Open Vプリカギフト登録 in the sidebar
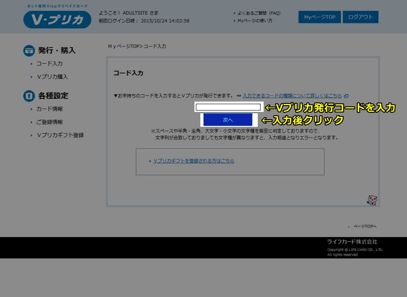The image size is (407, 297). click(x=60, y=135)
